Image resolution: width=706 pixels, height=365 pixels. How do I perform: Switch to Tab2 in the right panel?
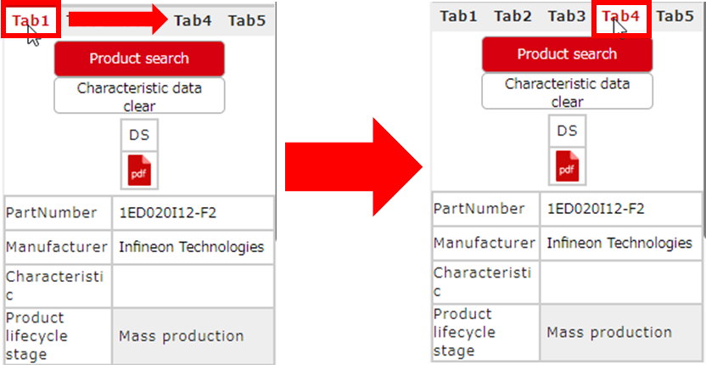click(513, 16)
